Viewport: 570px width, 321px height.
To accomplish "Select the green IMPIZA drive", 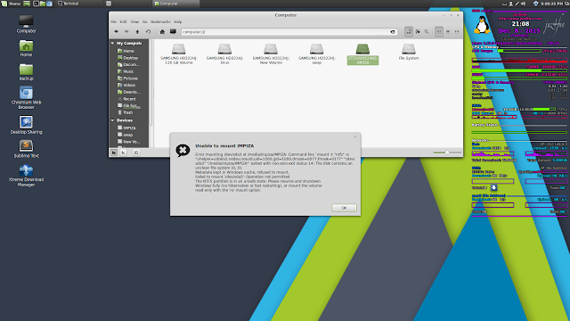I will pos(362,54).
